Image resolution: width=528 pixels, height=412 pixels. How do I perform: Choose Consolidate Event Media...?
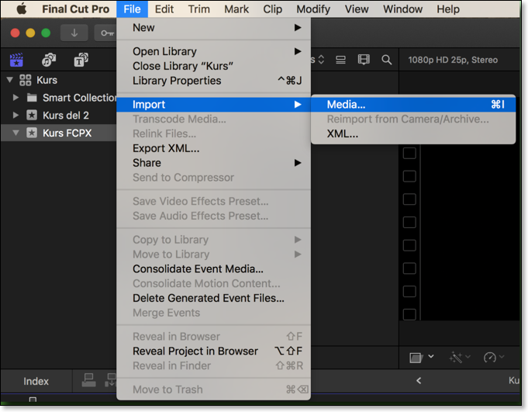coord(213,268)
